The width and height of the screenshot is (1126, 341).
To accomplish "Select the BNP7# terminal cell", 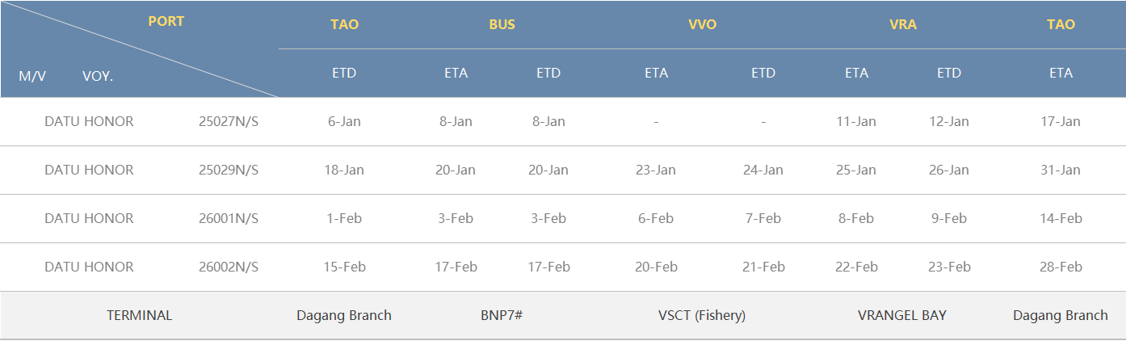I will point(502,315).
